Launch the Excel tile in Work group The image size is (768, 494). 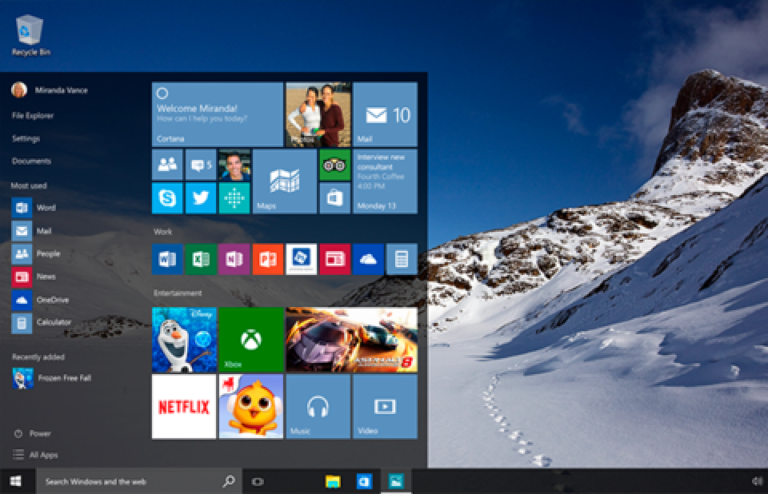(201, 259)
